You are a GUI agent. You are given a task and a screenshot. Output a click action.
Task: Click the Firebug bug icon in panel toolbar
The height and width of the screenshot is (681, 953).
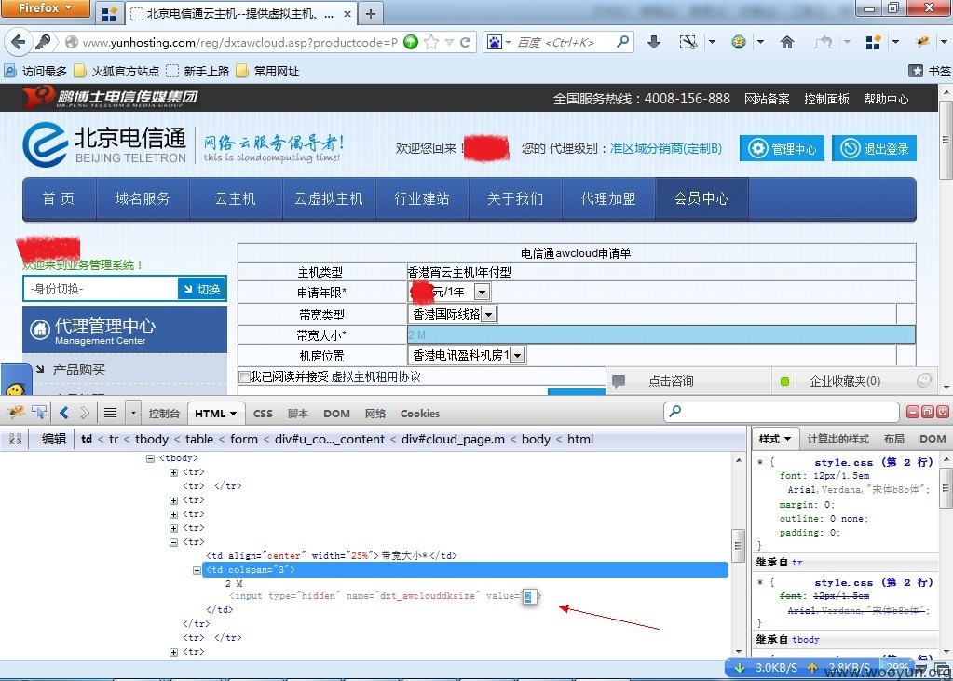point(16,413)
